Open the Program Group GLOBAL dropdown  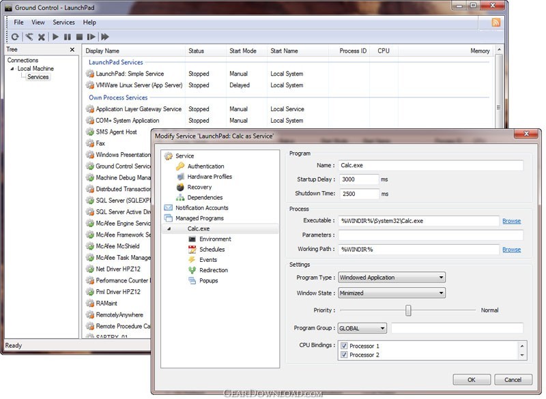tap(362, 328)
